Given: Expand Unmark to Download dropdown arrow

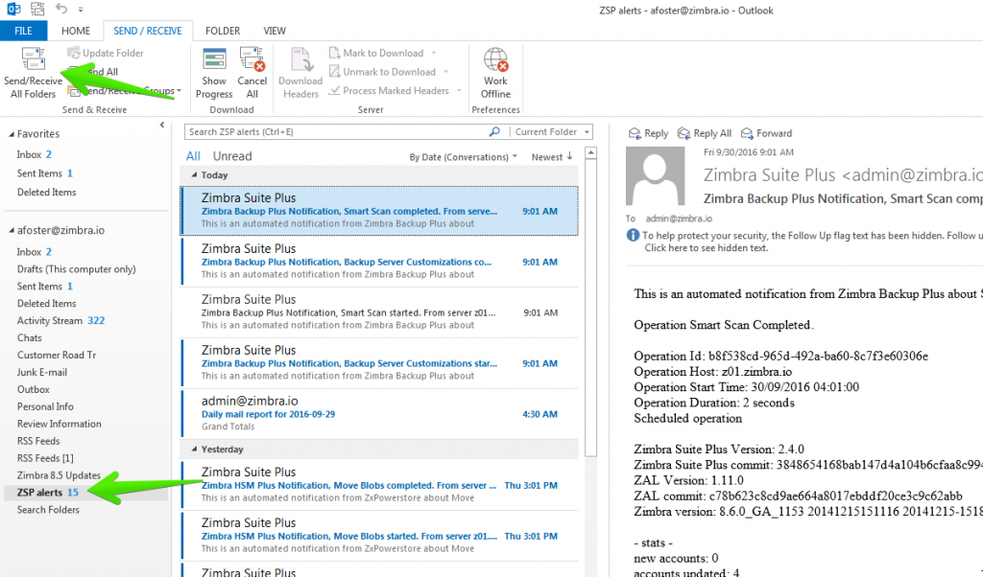Looking at the screenshot, I should point(445,72).
